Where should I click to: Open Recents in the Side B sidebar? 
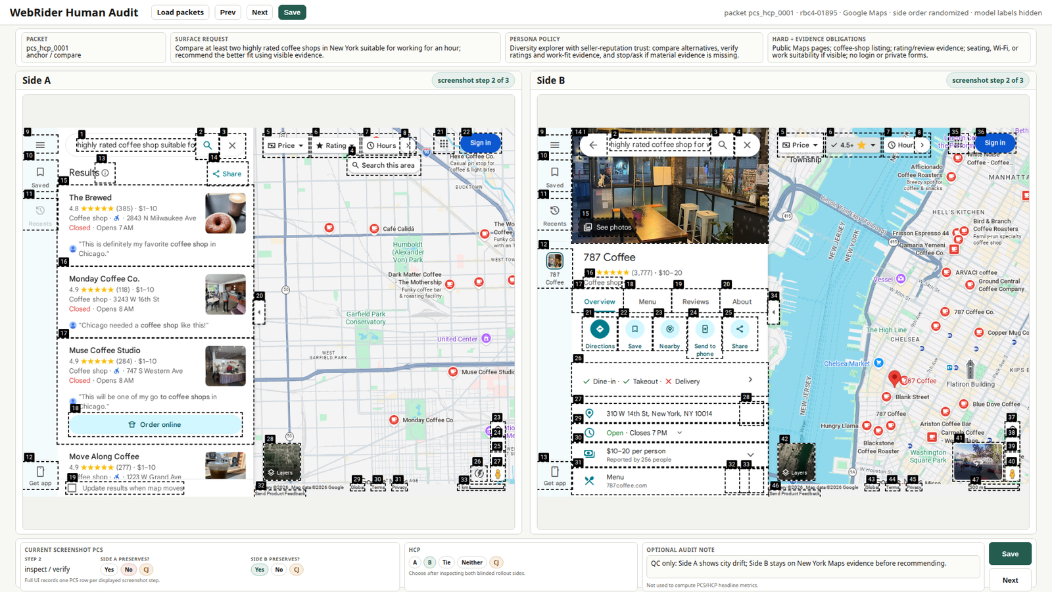[554, 215]
